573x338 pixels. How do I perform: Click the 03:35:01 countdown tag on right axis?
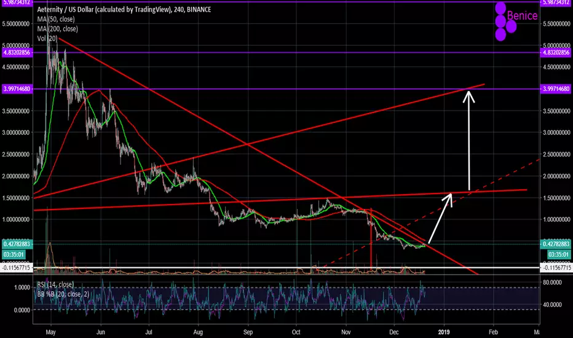click(x=559, y=254)
